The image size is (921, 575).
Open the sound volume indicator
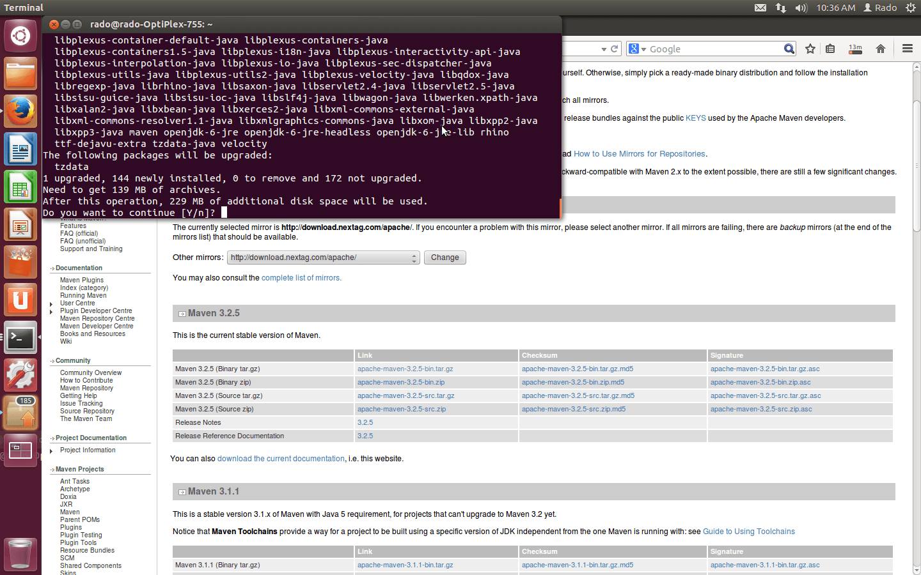(801, 8)
